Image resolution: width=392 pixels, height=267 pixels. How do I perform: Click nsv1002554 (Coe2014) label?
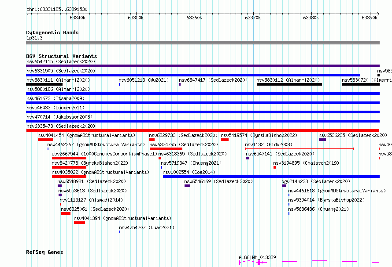pos(189,172)
